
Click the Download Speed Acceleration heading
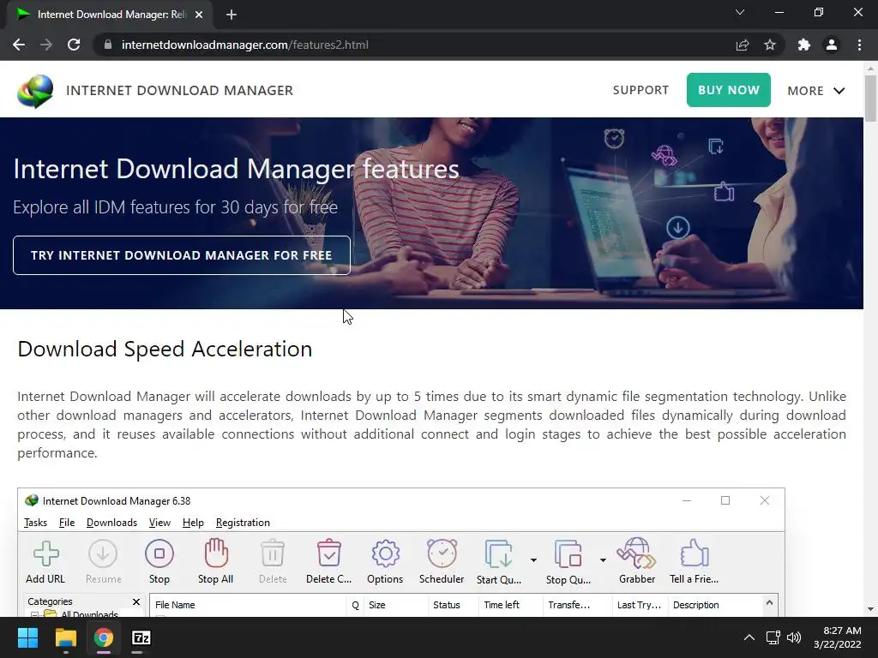(x=165, y=350)
